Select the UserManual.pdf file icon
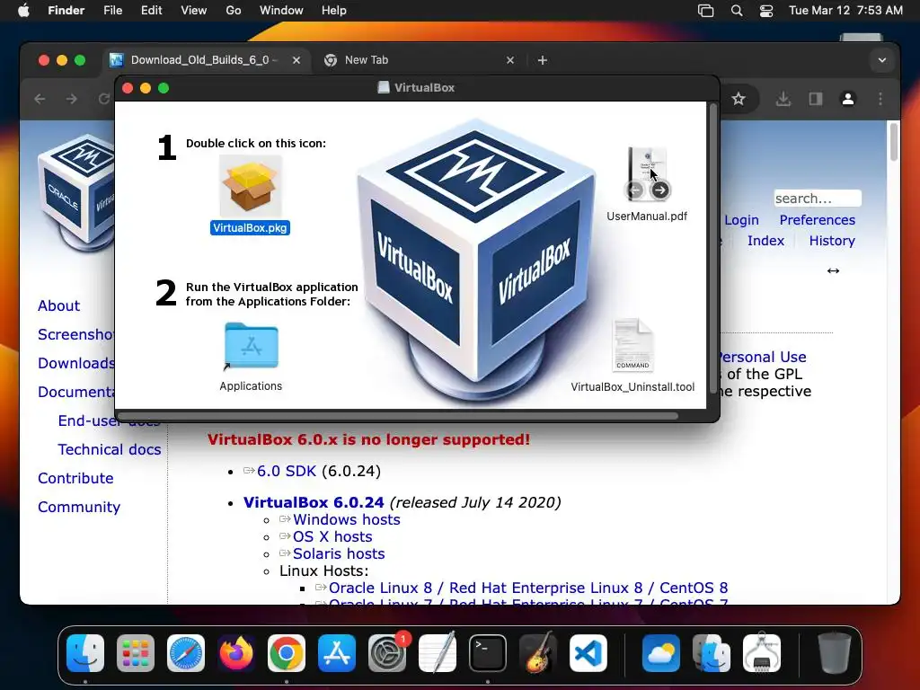 pyautogui.click(x=647, y=173)
